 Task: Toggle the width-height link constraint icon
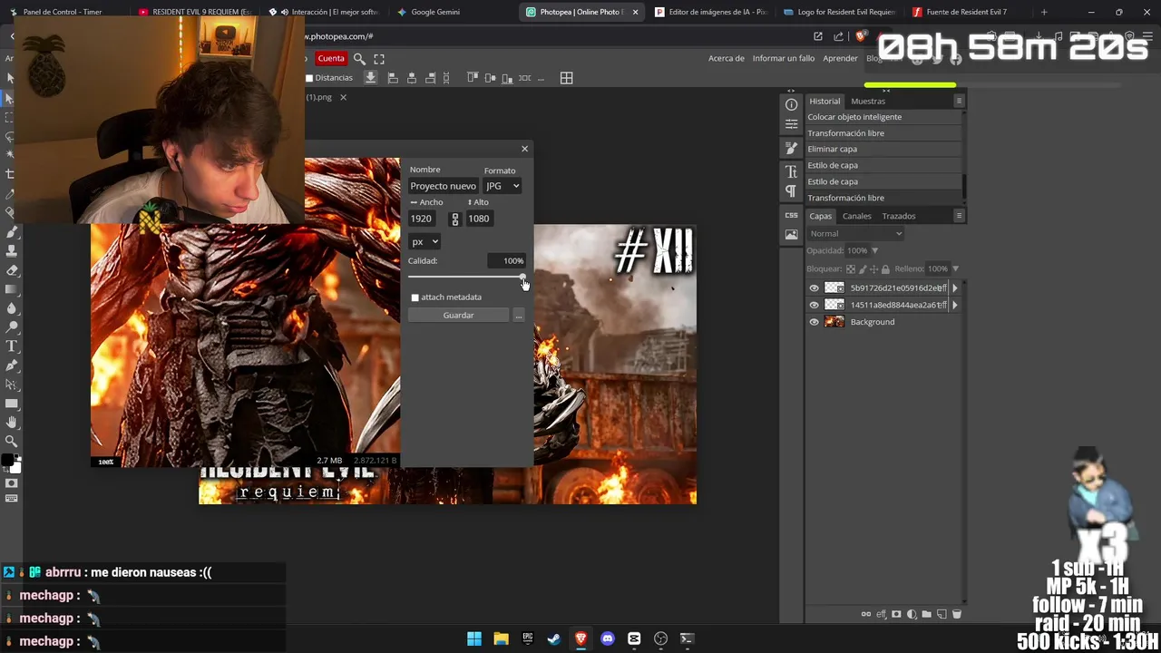pyautogui.click(x=455, y=219)
